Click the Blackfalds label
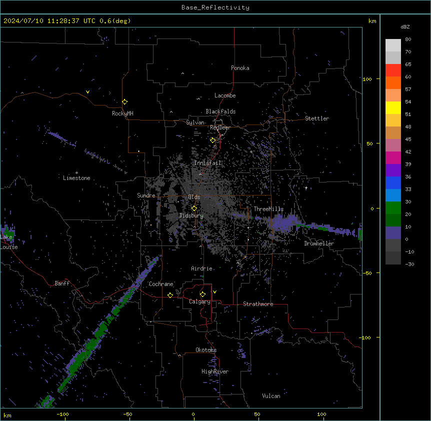 point(220,111)
